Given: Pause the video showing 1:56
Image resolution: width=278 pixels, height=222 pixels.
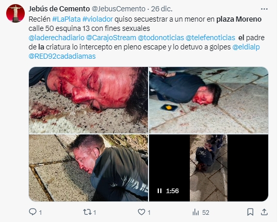Looking at the screenshot, I should point(159,191).
